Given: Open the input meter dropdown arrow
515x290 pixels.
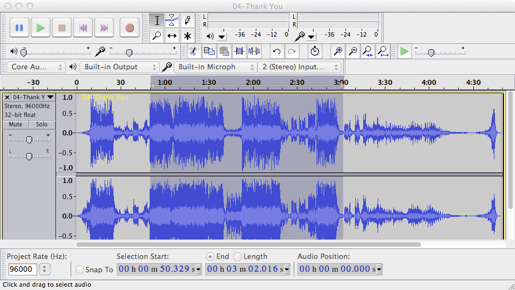Looking at the screenshot, I should 311,37.
